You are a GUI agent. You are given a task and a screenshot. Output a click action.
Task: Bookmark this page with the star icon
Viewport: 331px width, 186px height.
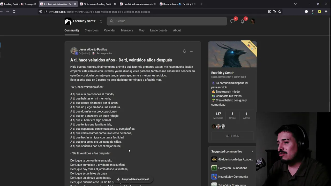pos(280,12)
